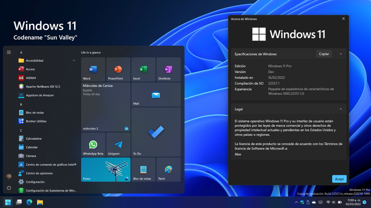Jump to letter C header
The image size is (371, 208).
21,131
